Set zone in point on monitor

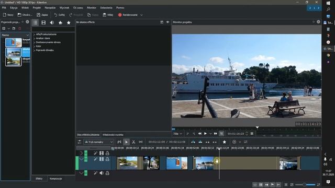pyautogui.click(x=187, y=134)
